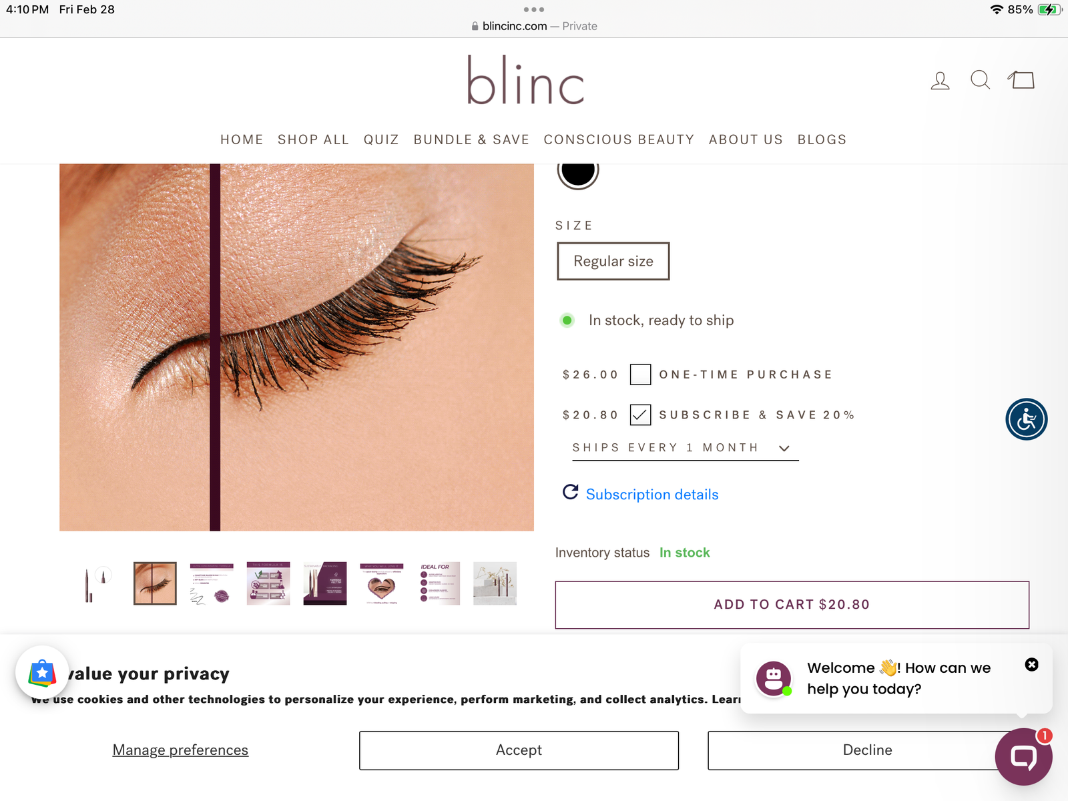Open the Subscription details link
This screenshot has height=801, width=1068.
pyautogui.click(x=652, y=495)
